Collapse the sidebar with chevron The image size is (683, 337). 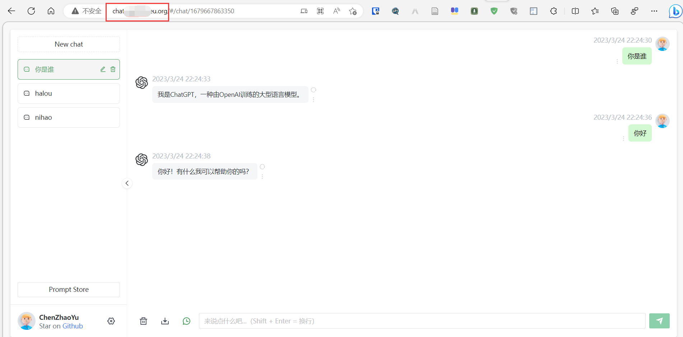click(127, 183)
